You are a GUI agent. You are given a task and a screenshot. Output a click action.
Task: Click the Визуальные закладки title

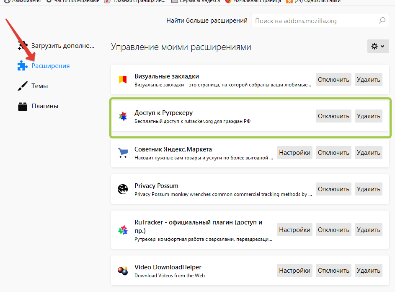167,76
